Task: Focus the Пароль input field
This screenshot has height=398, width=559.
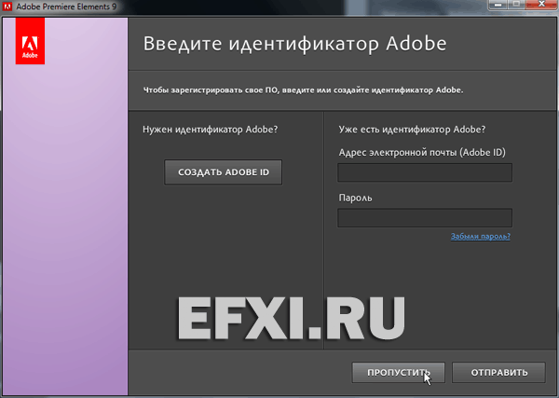Action: (x=425, y=218)
